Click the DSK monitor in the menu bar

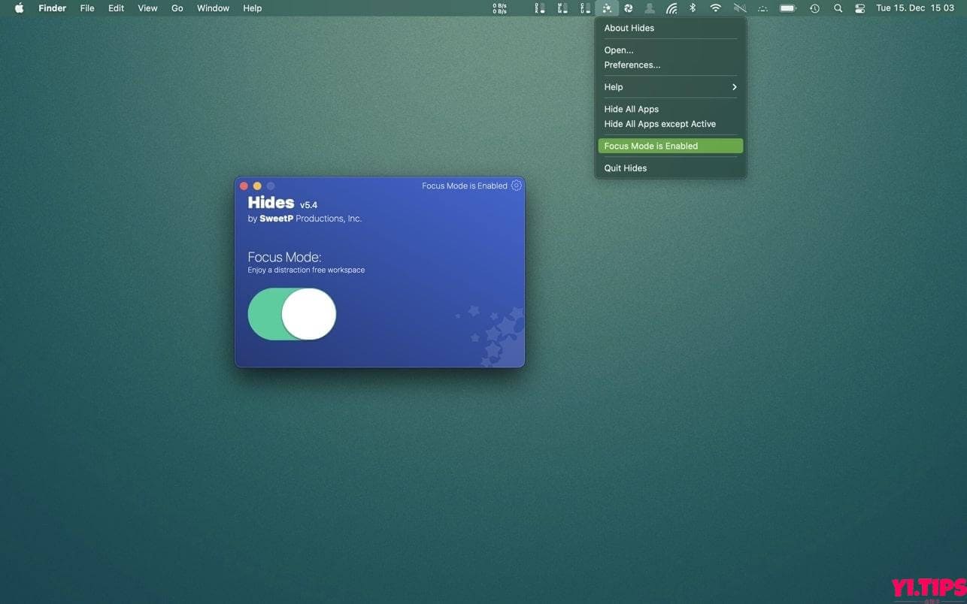click(x=539, y=8)
